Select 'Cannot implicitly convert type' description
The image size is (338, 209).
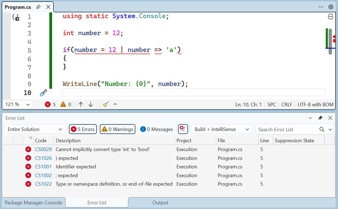[x=103, y=149]
